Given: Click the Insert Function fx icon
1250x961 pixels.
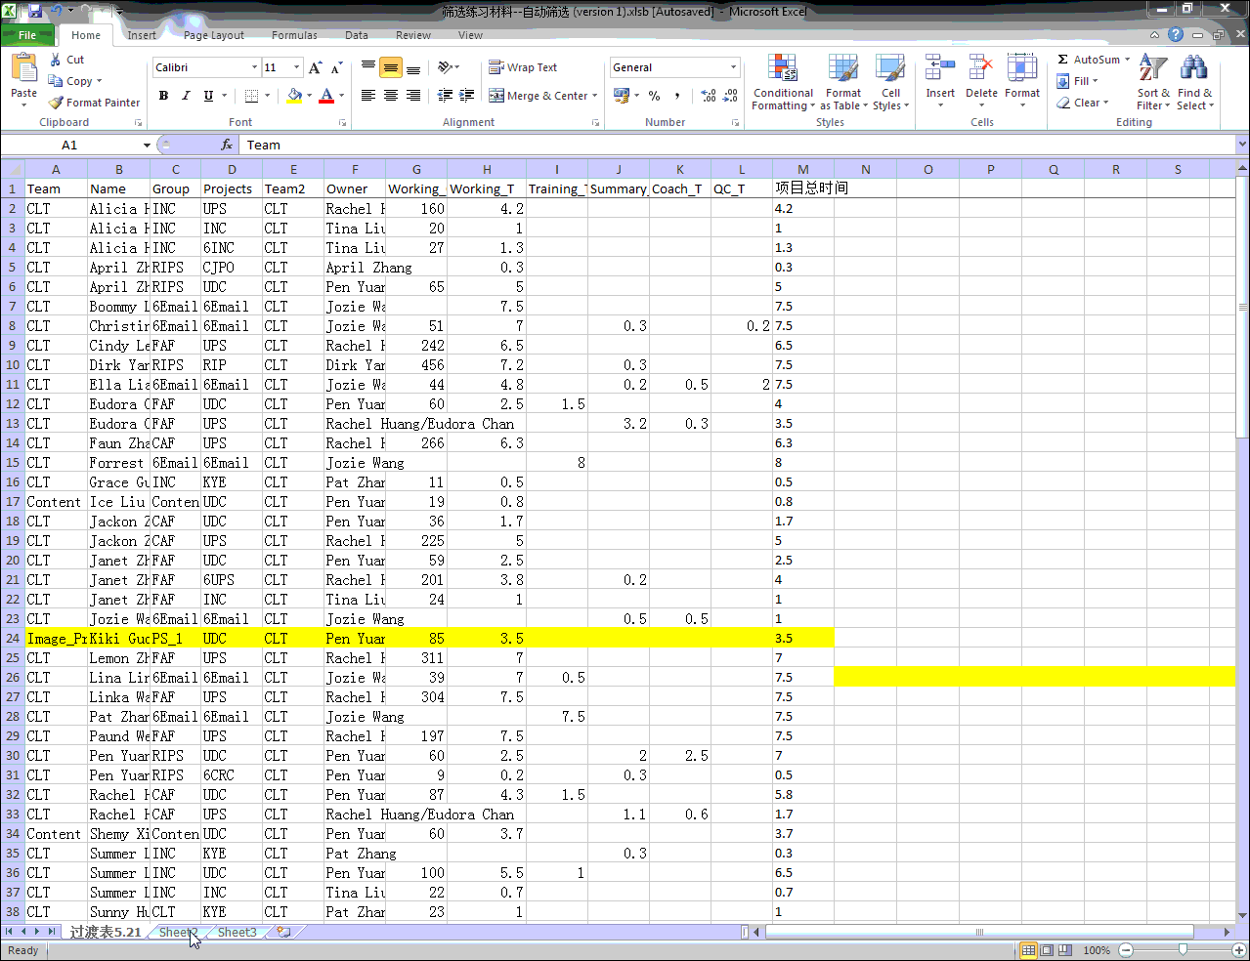Looking at the screenshot, I should pos(227,145).
